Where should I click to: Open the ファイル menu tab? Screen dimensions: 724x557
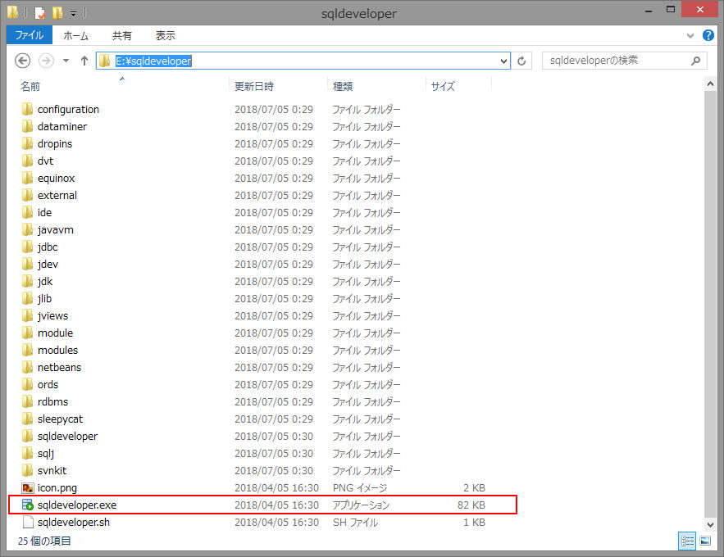coord(29,35)
